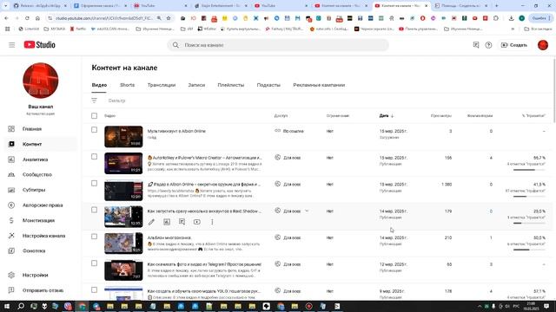556x312 pixels.
Task: Switch to the Записи tab
Action: coord(196,85)
